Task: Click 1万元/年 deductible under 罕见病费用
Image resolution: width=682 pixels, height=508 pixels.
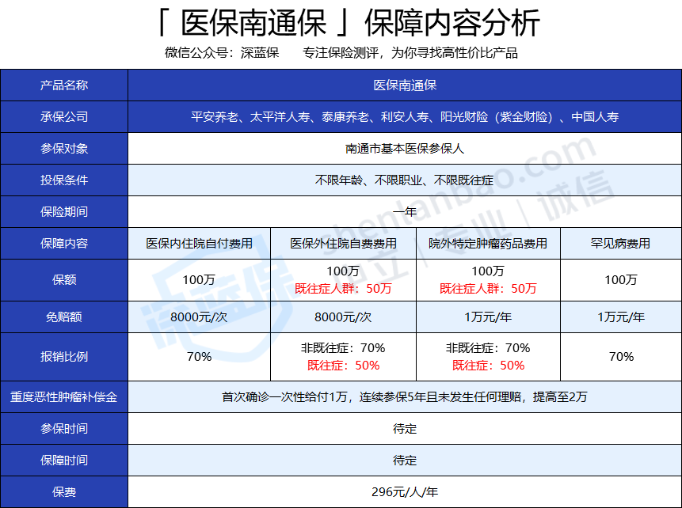Action: 620,317
